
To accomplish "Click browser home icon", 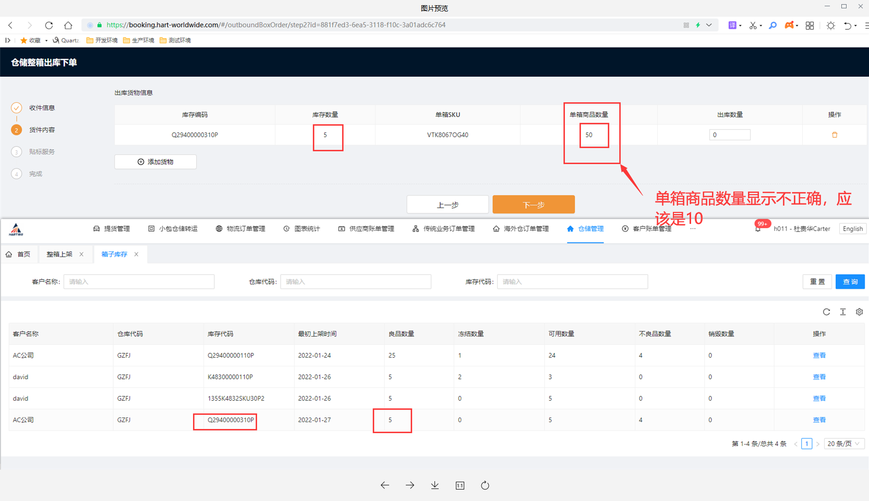I will pos(68,25).
